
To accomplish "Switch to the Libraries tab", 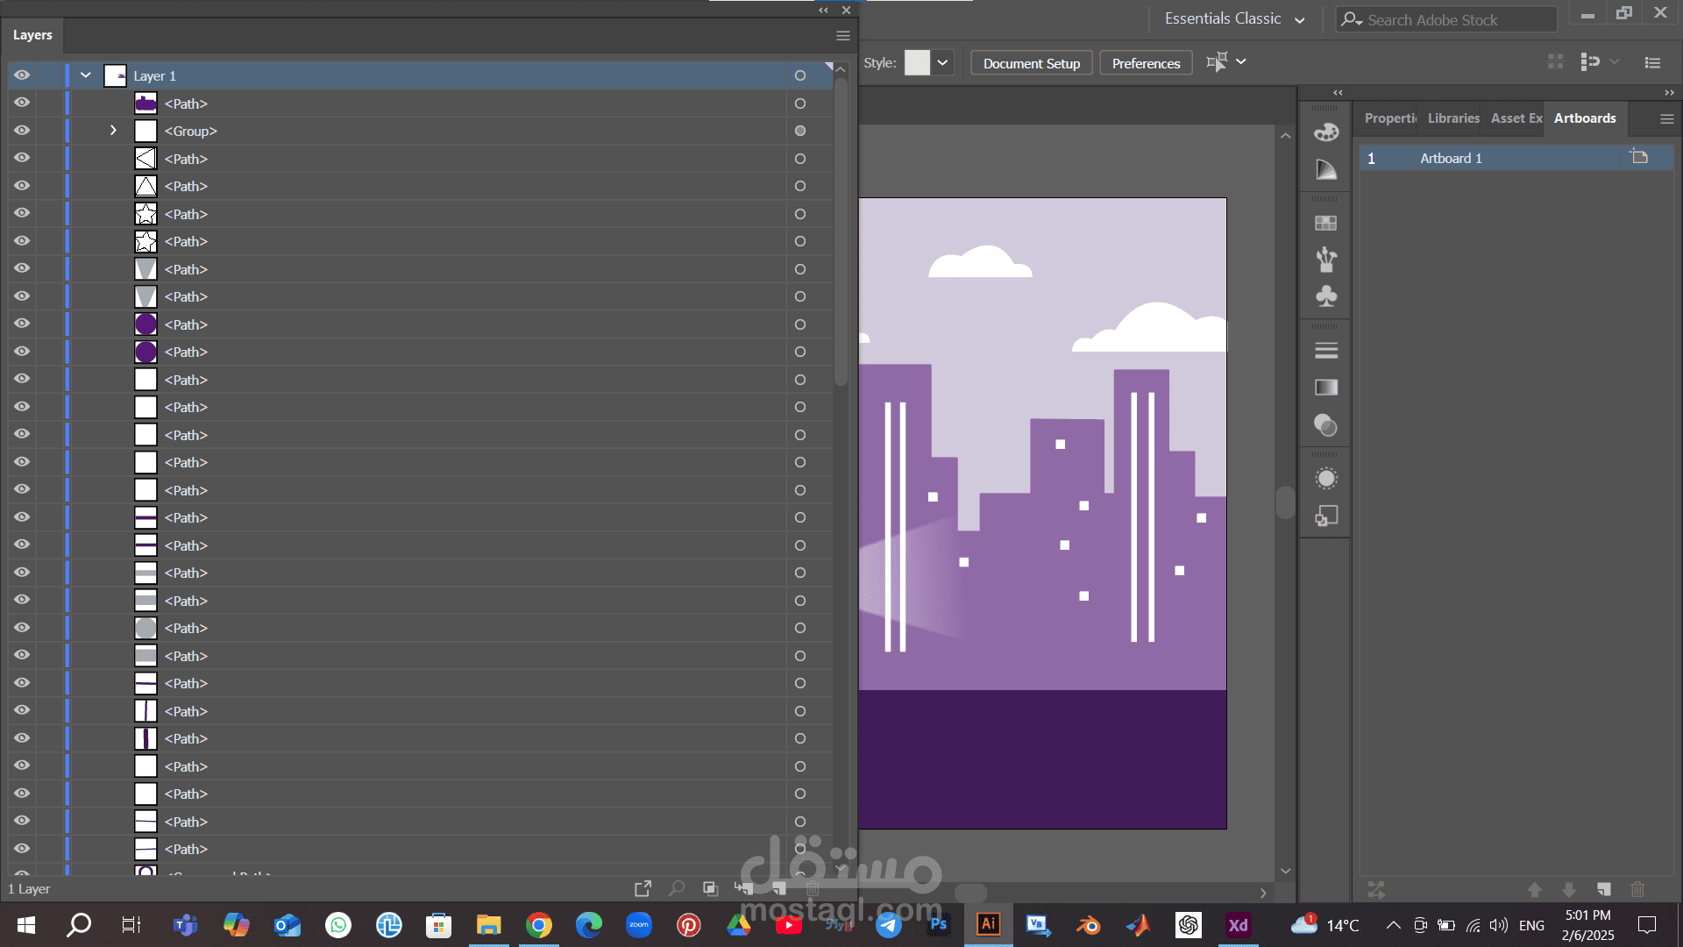I will (x=1452, y=118).
